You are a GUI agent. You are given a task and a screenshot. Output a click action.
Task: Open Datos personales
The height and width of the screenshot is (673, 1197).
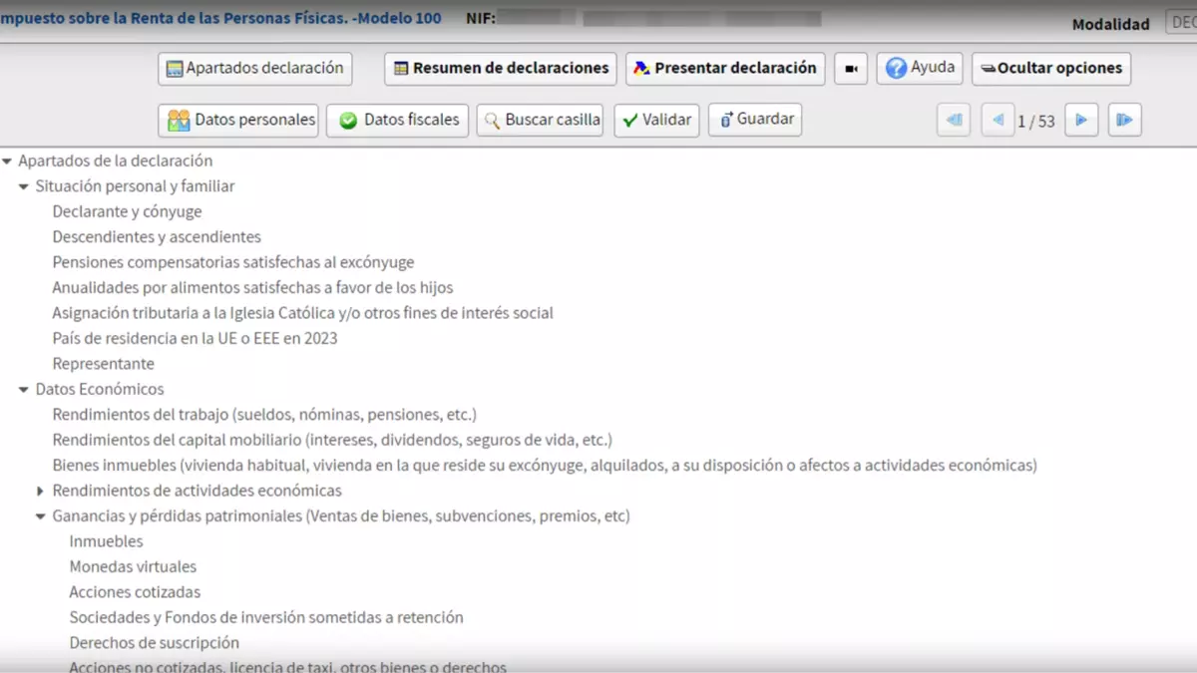[x=238, y=120]
